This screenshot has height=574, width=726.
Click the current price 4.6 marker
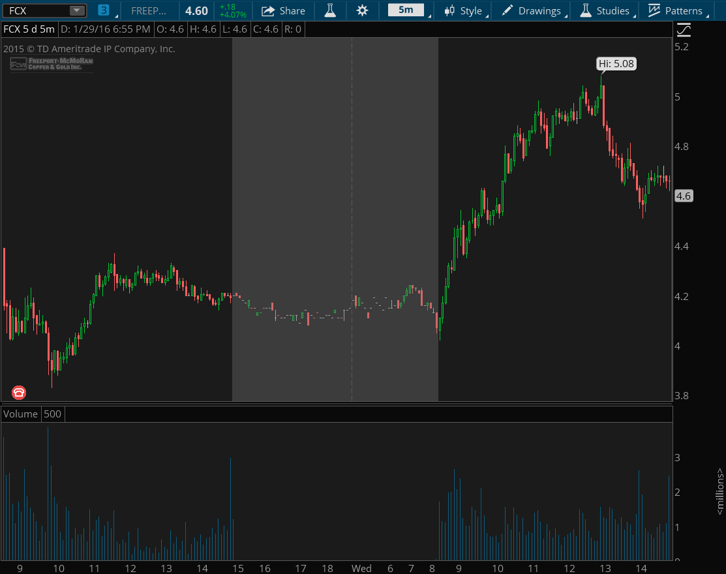(684, 196)
